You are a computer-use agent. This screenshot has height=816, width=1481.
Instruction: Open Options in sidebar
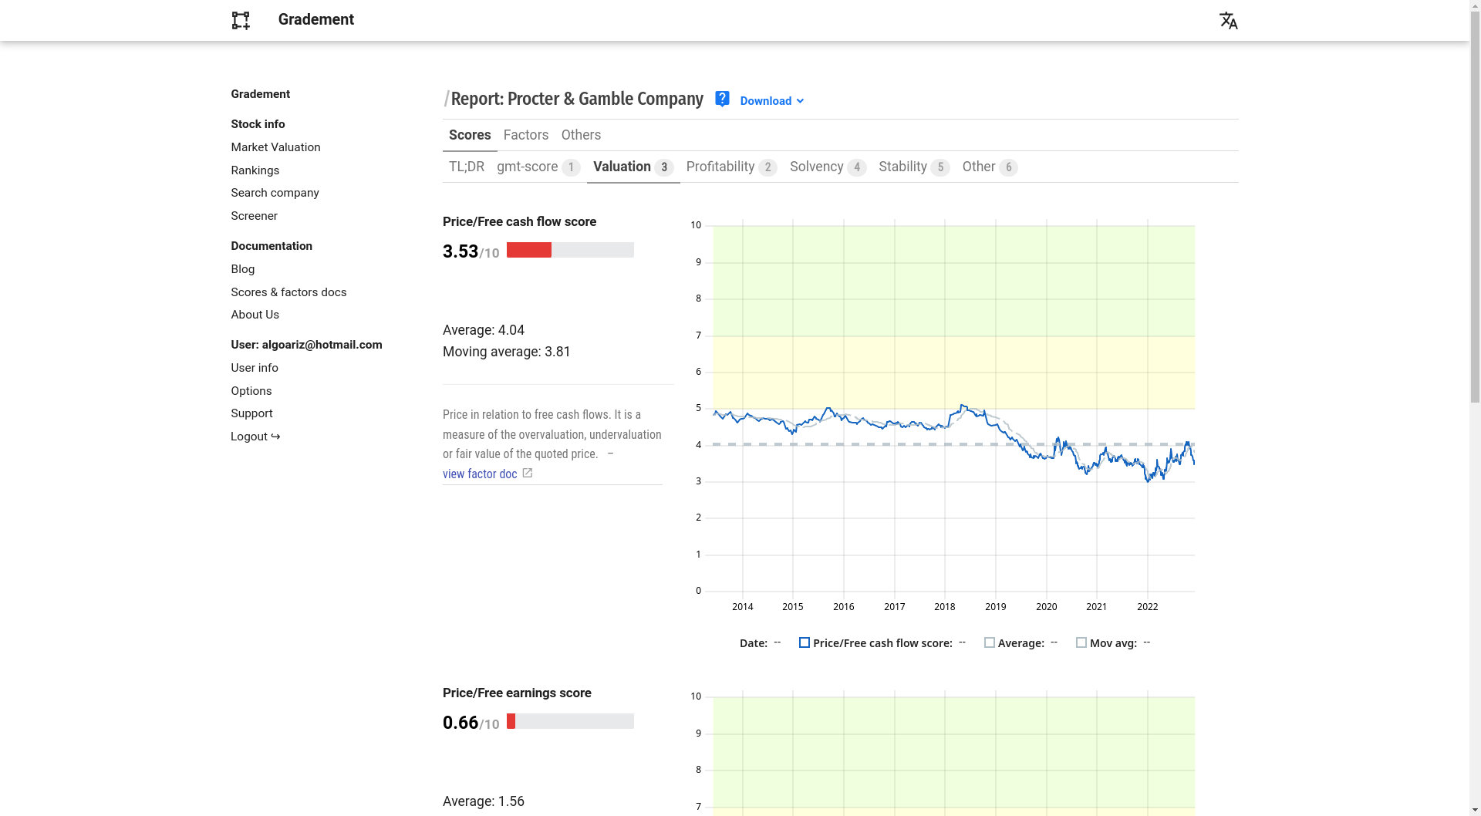tap(251, 391)
